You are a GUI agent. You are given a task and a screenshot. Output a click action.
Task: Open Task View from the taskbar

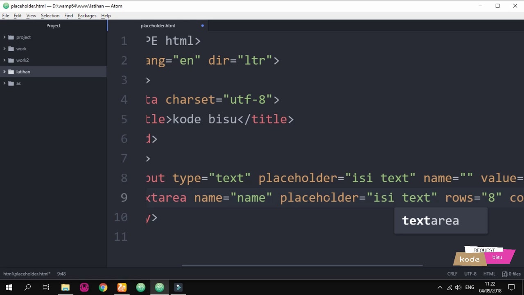(x=46, y=287)
